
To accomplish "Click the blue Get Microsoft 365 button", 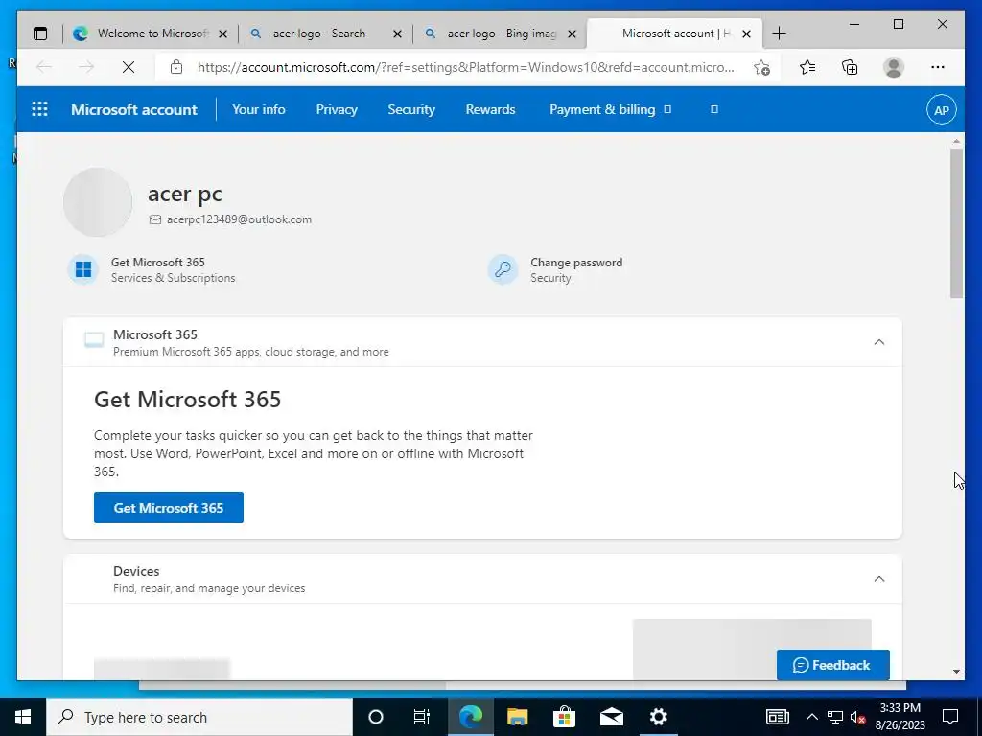I will [169, 508].
